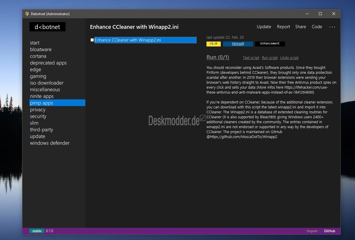Open the iso downloader category
This screenshot has width=355, height=240.
[47, 83]
